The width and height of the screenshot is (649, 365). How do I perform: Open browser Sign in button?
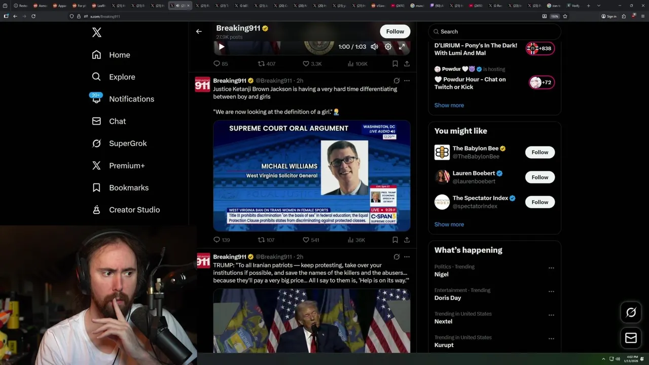[609, 16]
